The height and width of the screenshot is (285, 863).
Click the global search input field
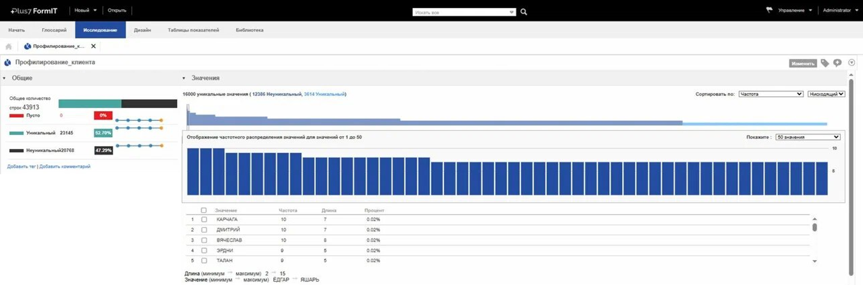[x=461, y=13]
